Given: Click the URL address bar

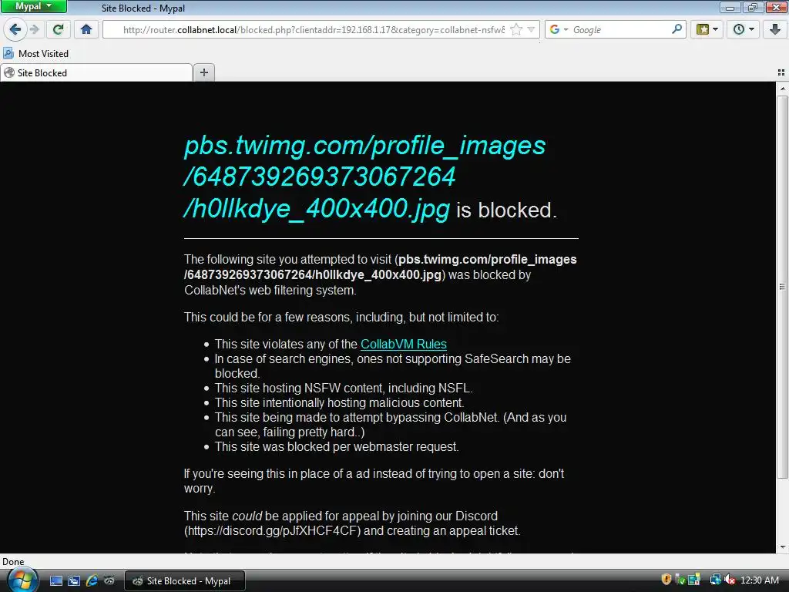Looking at the screenshot, I should coord(313,30).
